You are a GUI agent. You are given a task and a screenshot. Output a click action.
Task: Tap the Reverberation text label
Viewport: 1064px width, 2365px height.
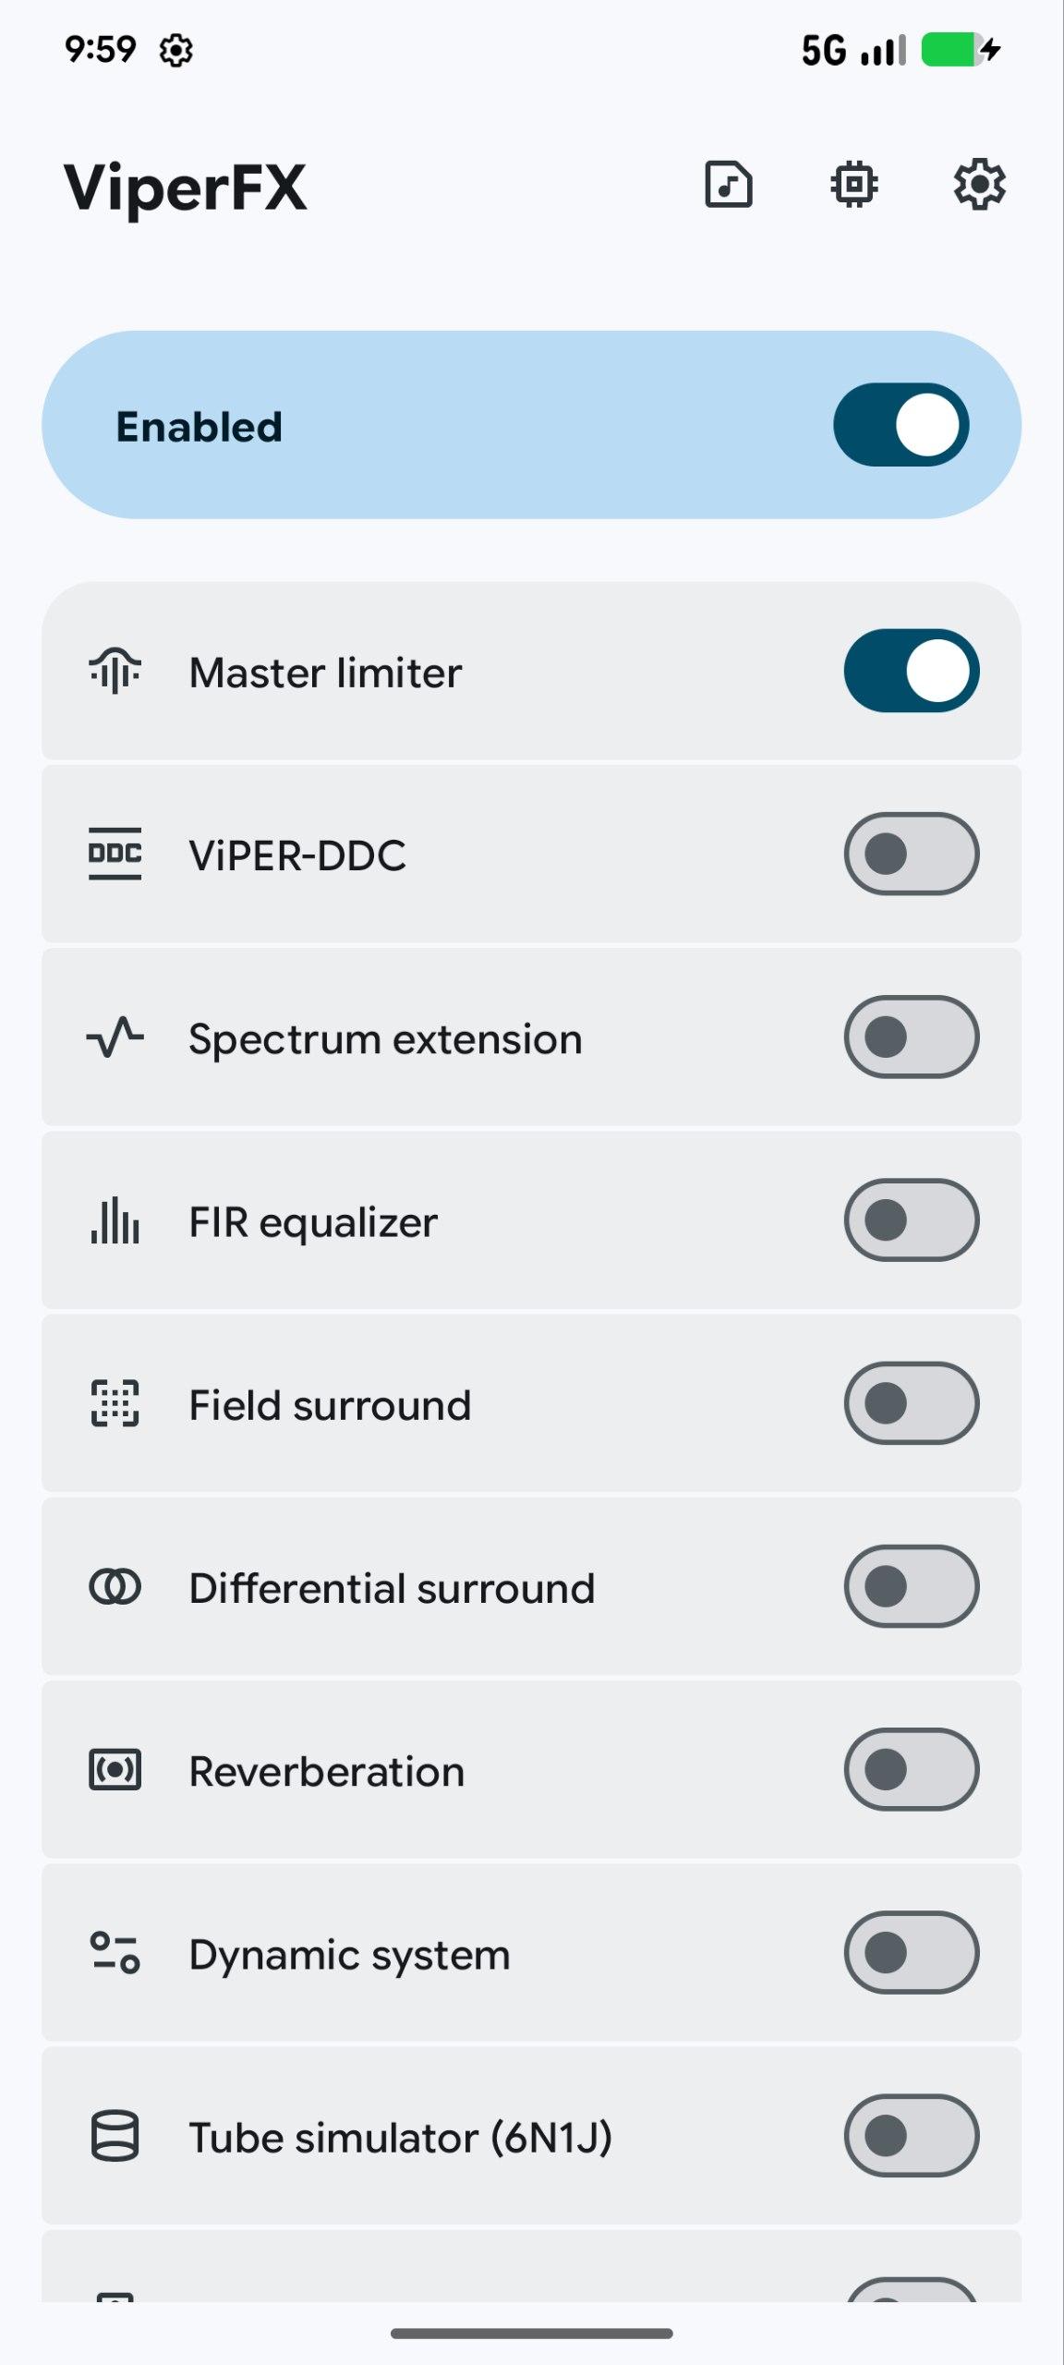click(326, 1771)
